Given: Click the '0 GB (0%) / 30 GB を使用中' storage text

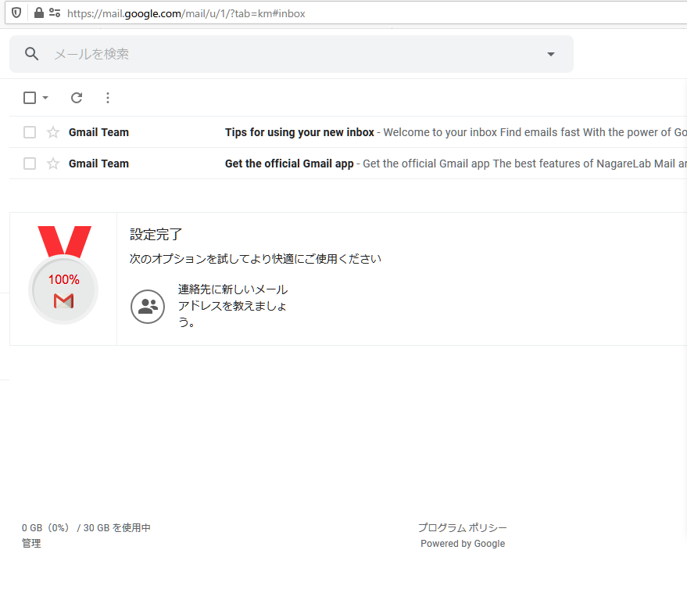Looking at the screenshot, I should click(86, 527).
